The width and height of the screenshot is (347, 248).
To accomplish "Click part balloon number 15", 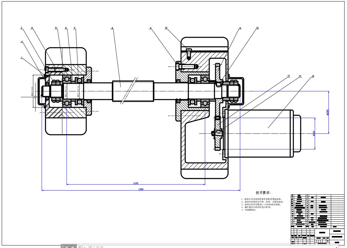I will point(313,76).
